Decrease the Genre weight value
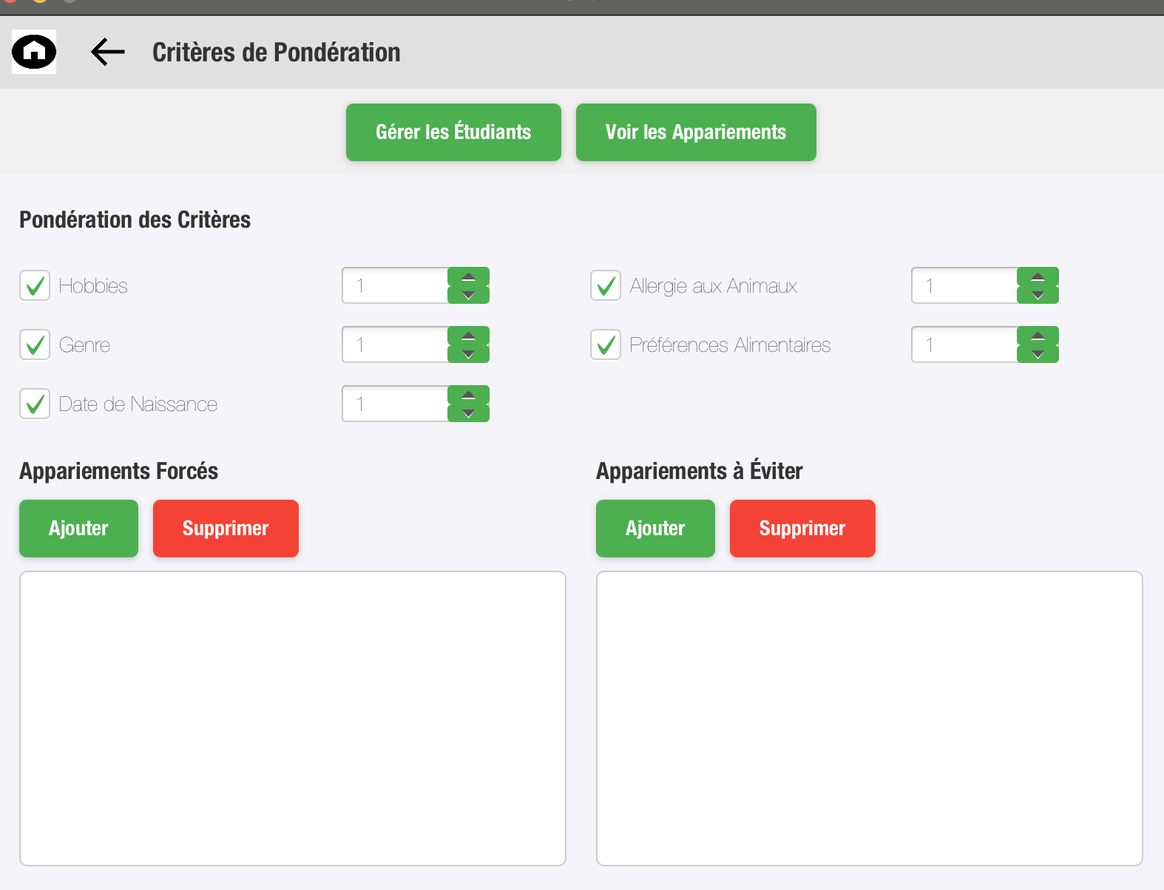 tap(468, 354)
